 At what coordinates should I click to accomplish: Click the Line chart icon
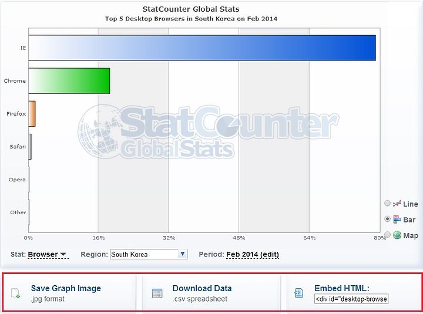click(x=397, y=204)
